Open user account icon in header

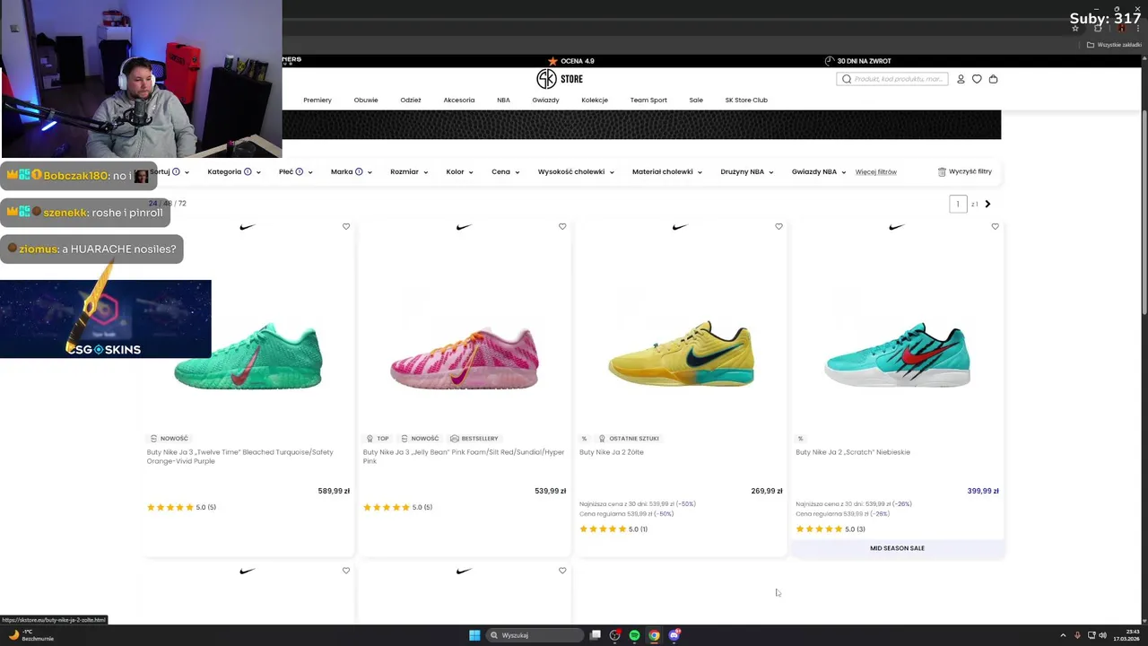tap(961, 79)
